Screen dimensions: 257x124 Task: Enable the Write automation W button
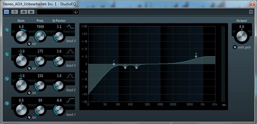(x=31, y=12)
